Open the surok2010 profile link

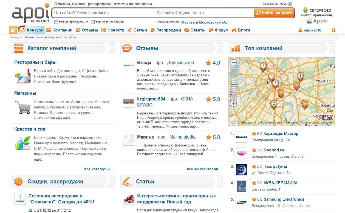tap(313, 30)
